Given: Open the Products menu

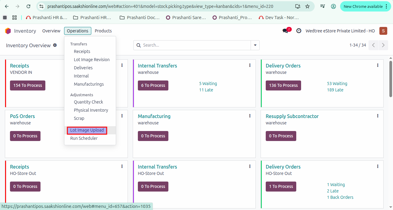Looking at the screenshot, I should 103,31.
